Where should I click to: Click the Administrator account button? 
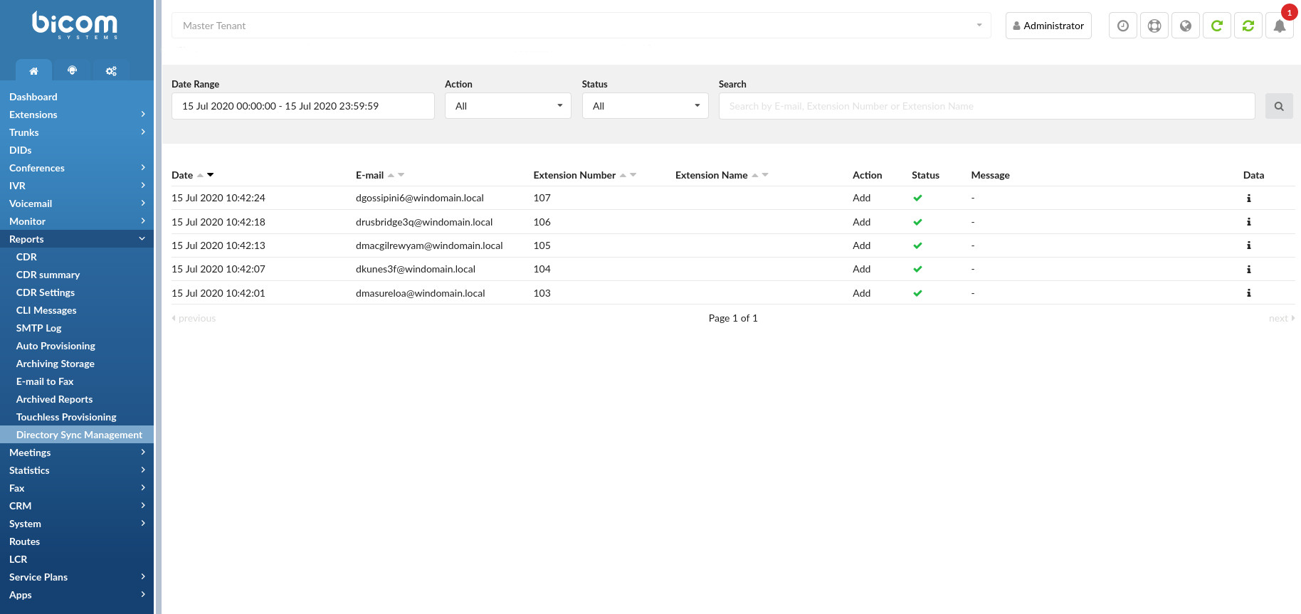click(x=1048, y=26)
